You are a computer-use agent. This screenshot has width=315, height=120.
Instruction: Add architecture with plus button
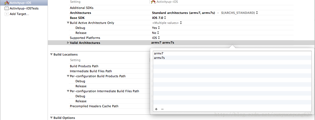156,109
